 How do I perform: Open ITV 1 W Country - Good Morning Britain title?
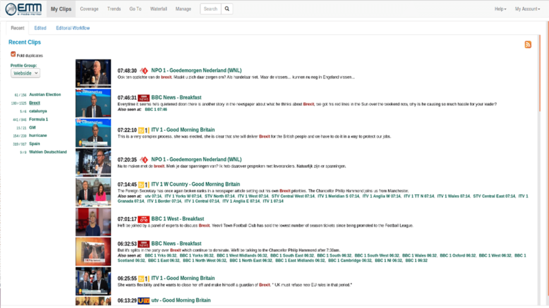tap(196, 184)
